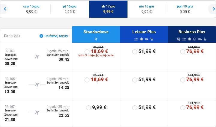Open the Porównaj taryfy link

click(56, 36)
